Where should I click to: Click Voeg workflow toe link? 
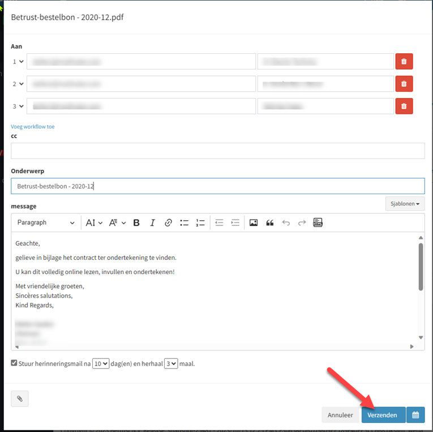pyautogui.click(x=33, y=126)
